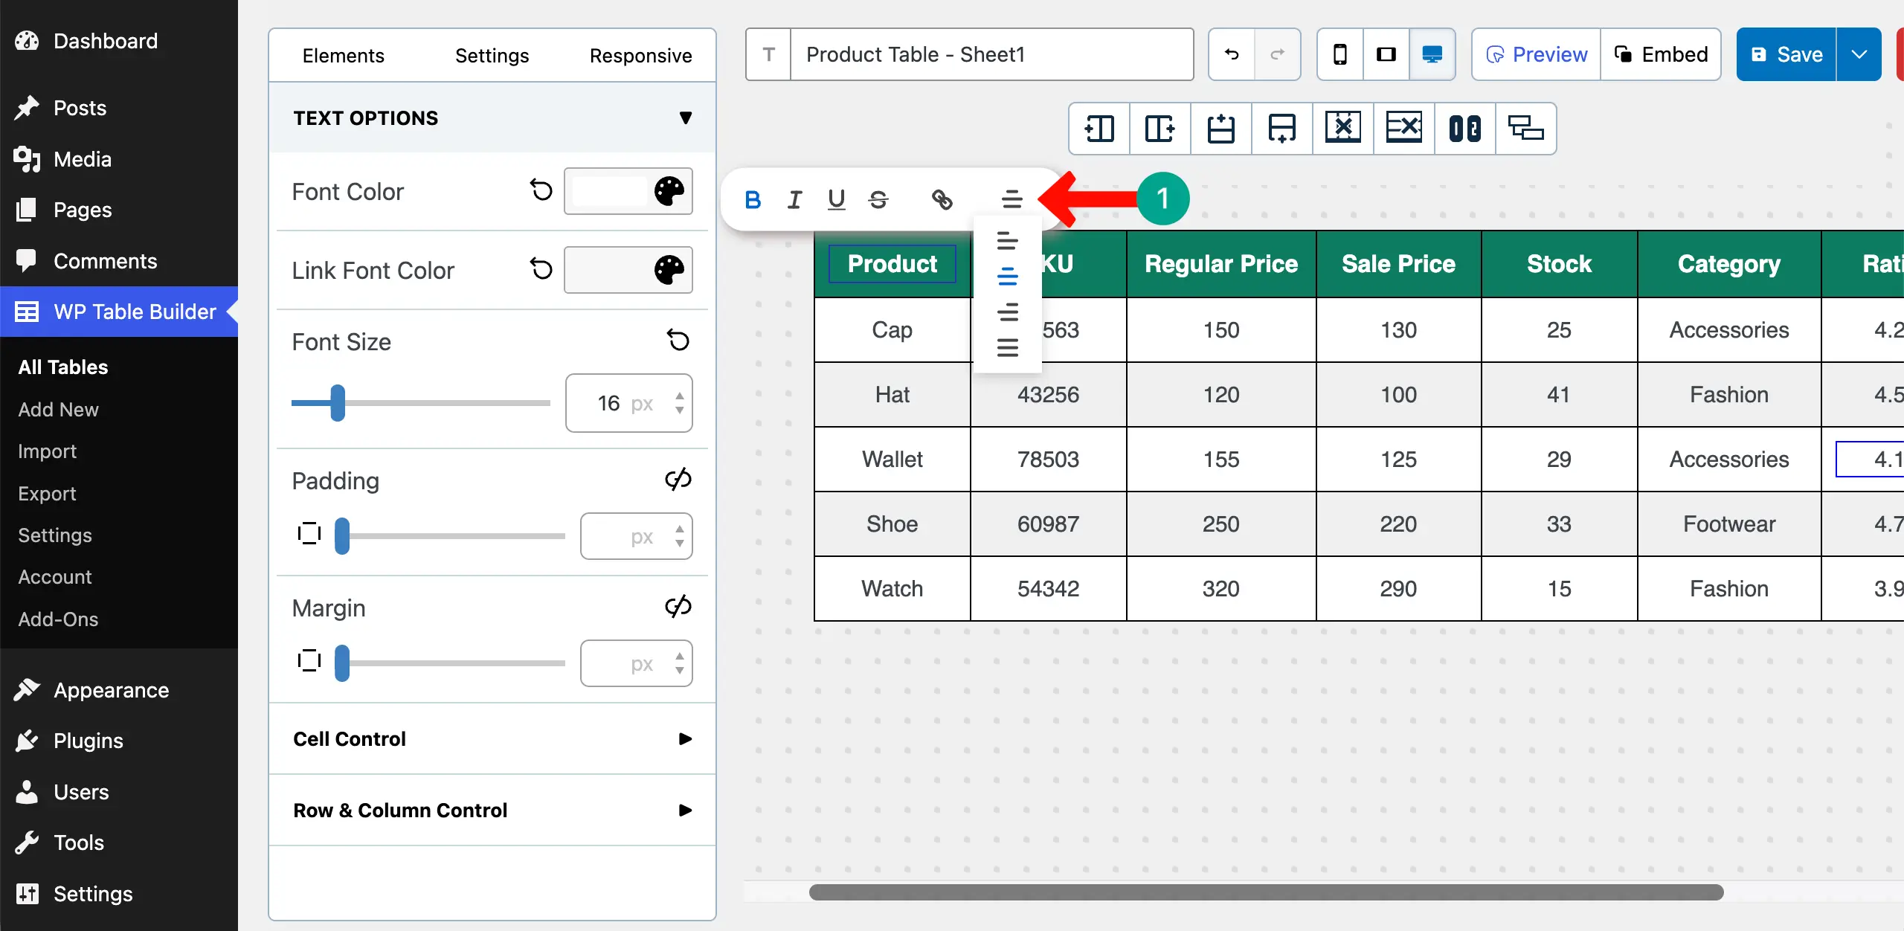Switch to mobile device preview
This screenshot has height=931, width=1904.
[x=1339, y=54]
